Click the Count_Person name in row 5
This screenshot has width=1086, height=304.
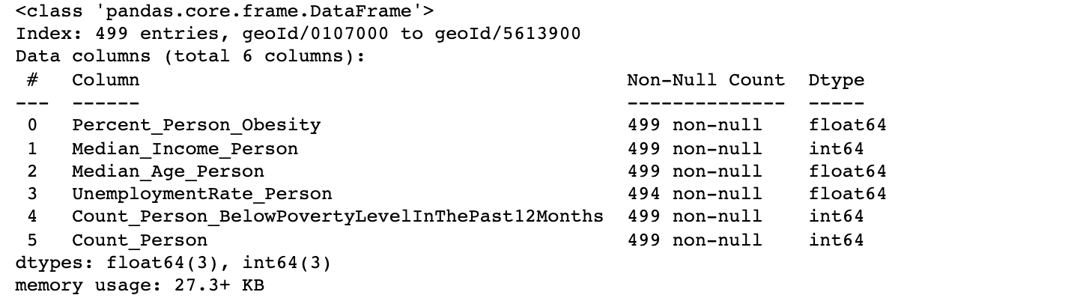139,240
